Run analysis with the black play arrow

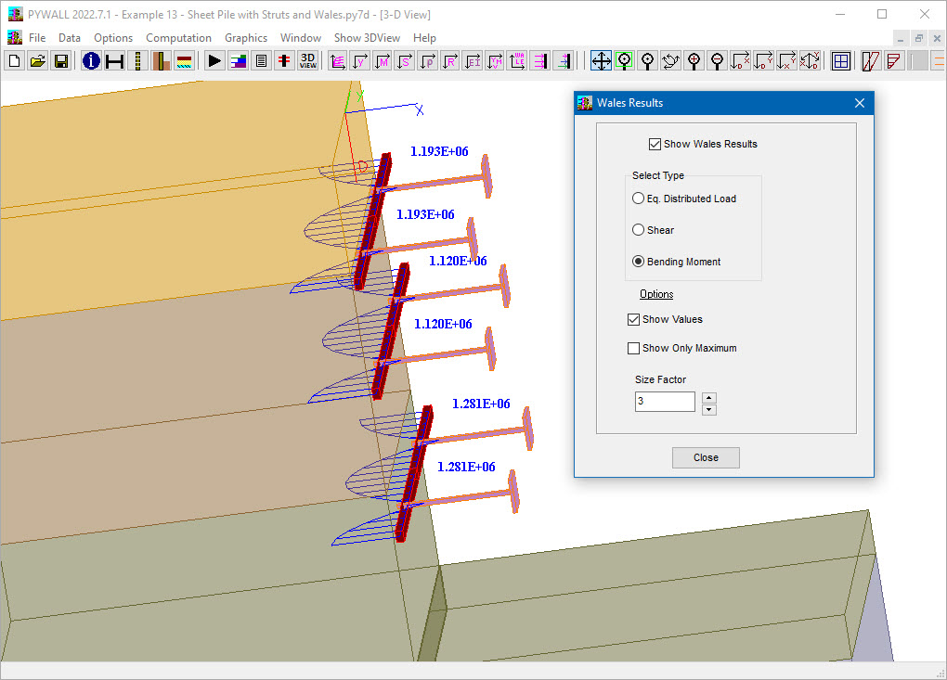click(x=214, y=61)
